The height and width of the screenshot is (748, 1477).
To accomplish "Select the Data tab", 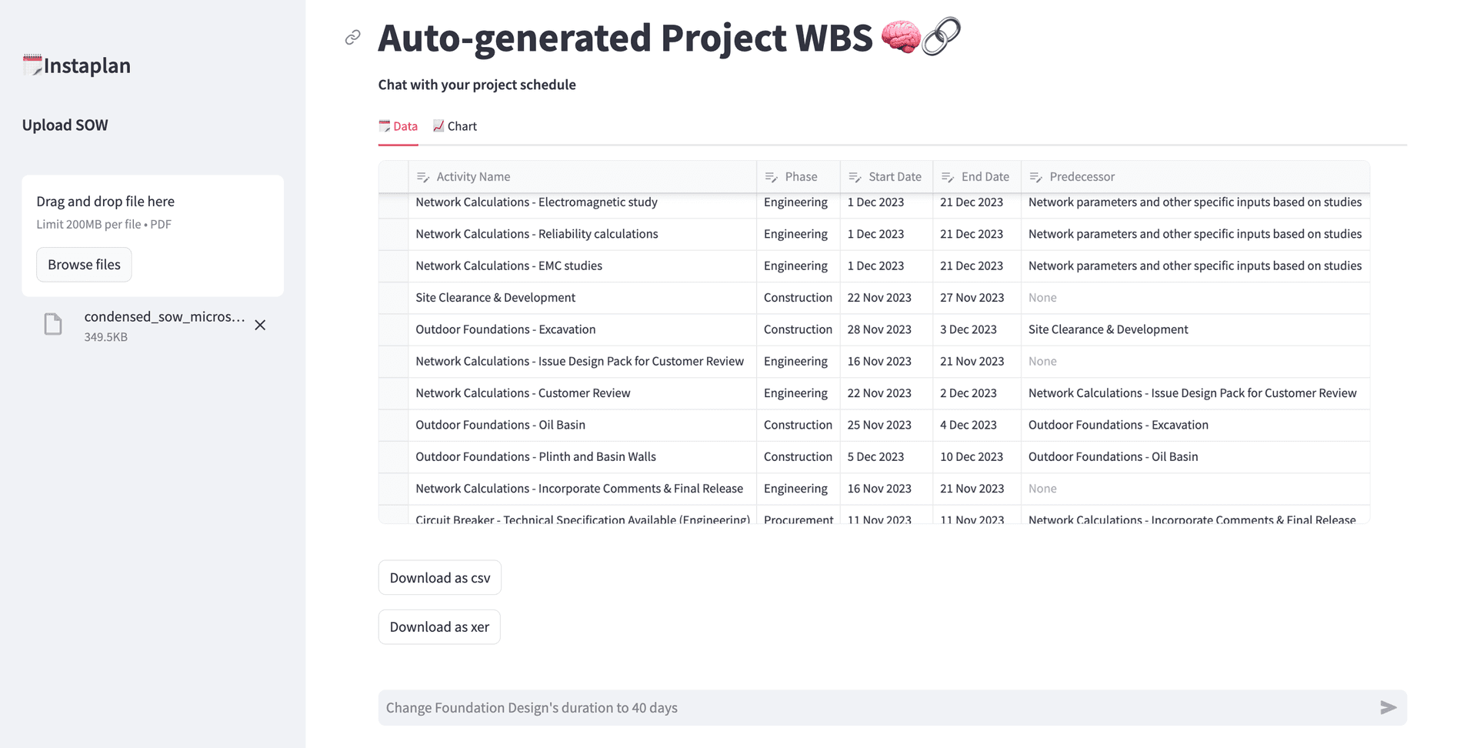I will pos(398,126).
